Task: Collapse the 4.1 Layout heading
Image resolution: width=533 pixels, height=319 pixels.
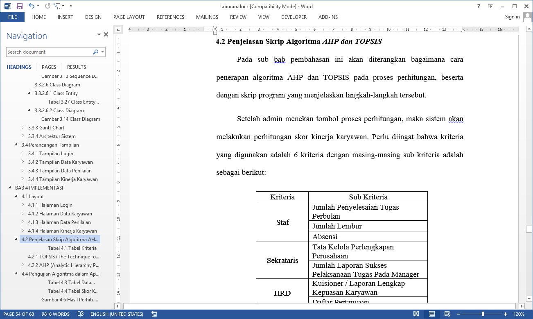Action: pos(16,197)
